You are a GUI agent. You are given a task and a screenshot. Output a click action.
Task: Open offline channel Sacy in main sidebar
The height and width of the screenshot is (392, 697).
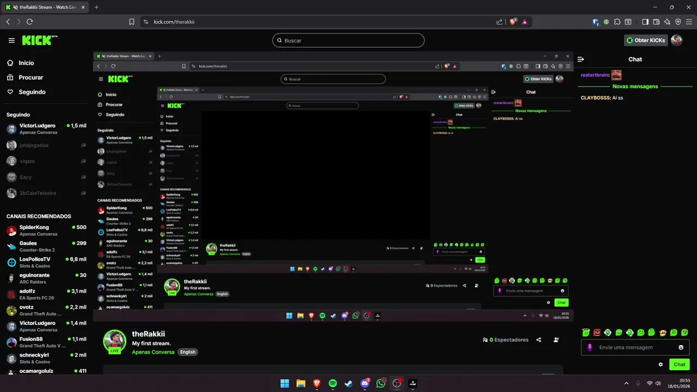point(46,177)
